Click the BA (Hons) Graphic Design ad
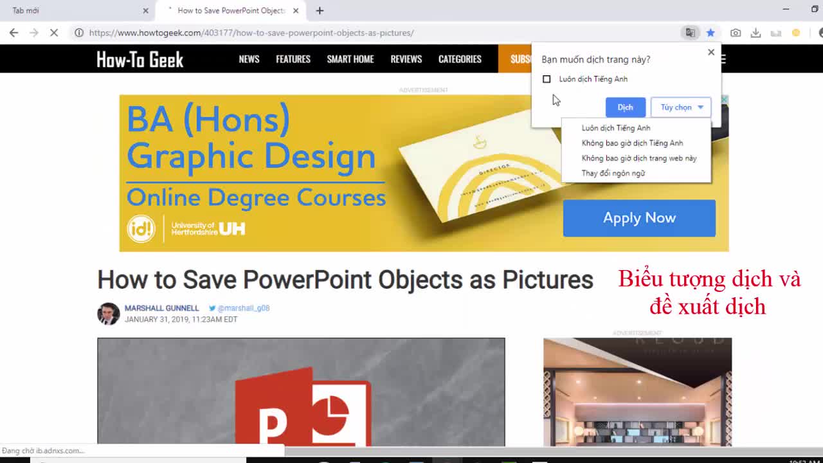This screenshot has height=463, width=823. 424,173
